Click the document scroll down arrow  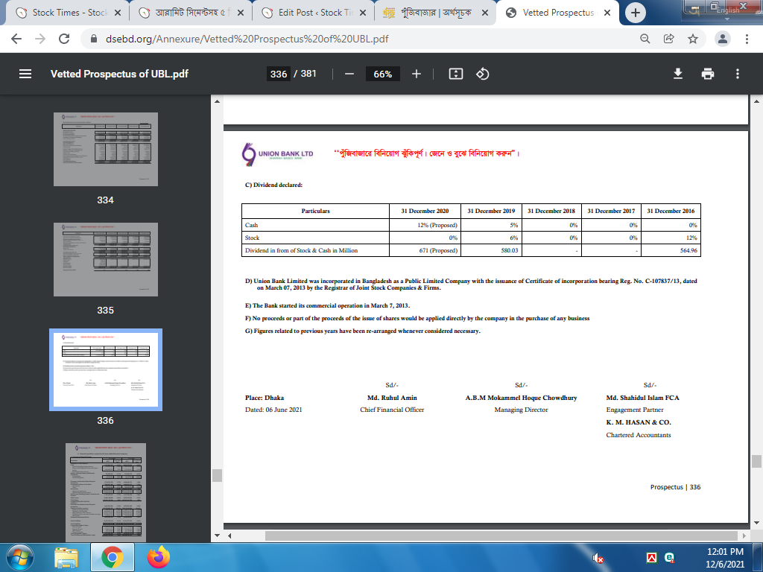[x=756, y=523]
